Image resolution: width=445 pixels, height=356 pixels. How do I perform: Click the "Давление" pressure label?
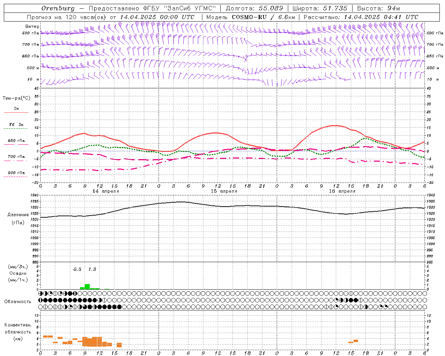[x=18, y=215]
